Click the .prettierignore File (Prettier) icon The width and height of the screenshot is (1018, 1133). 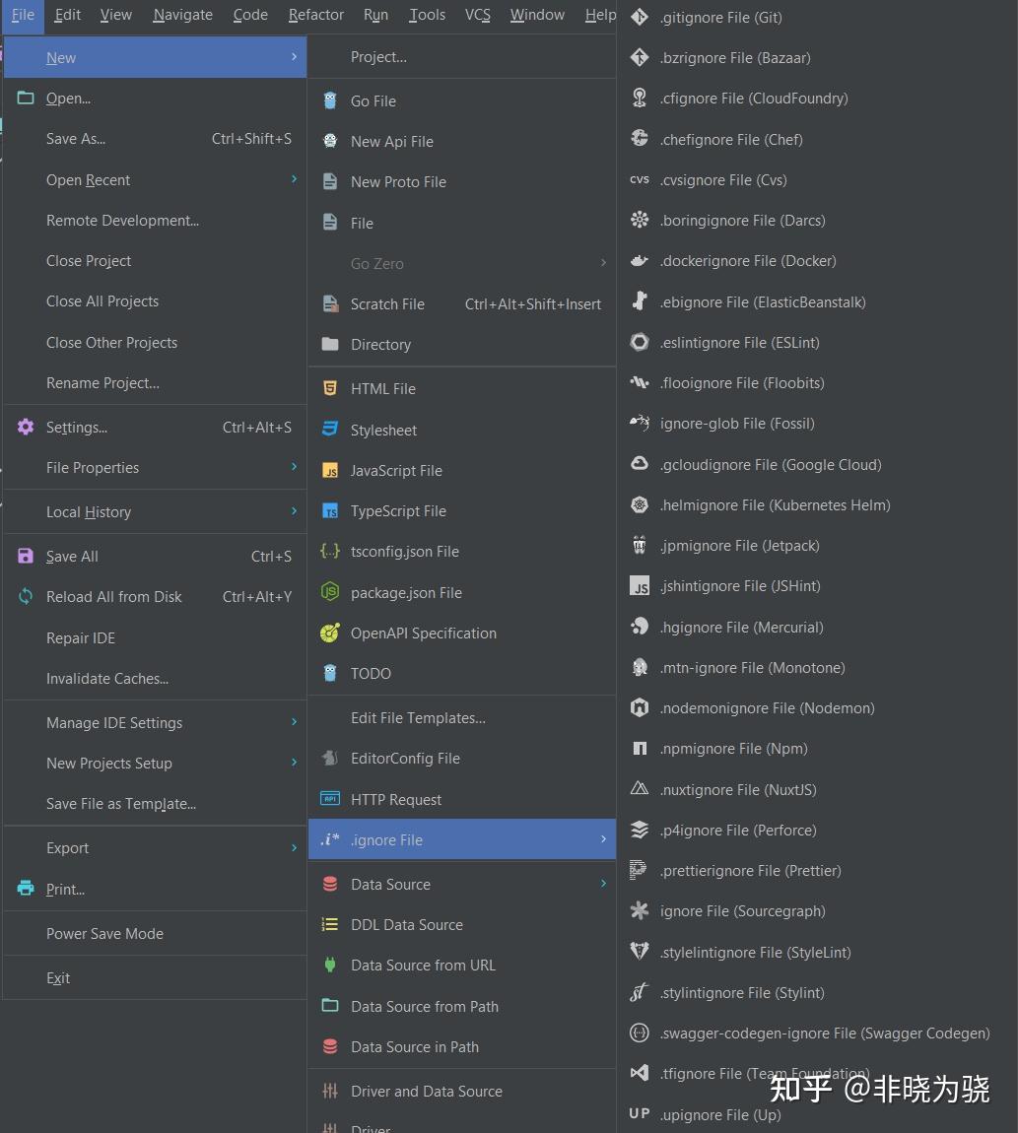click(x=638, y=870)
